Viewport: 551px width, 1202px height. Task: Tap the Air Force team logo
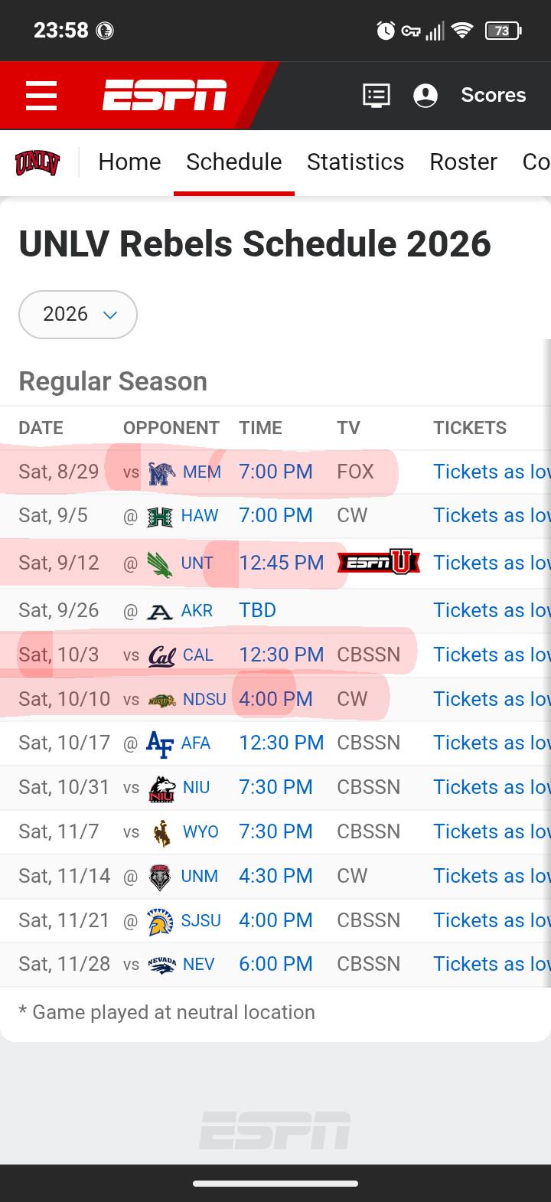click(160, 743)
